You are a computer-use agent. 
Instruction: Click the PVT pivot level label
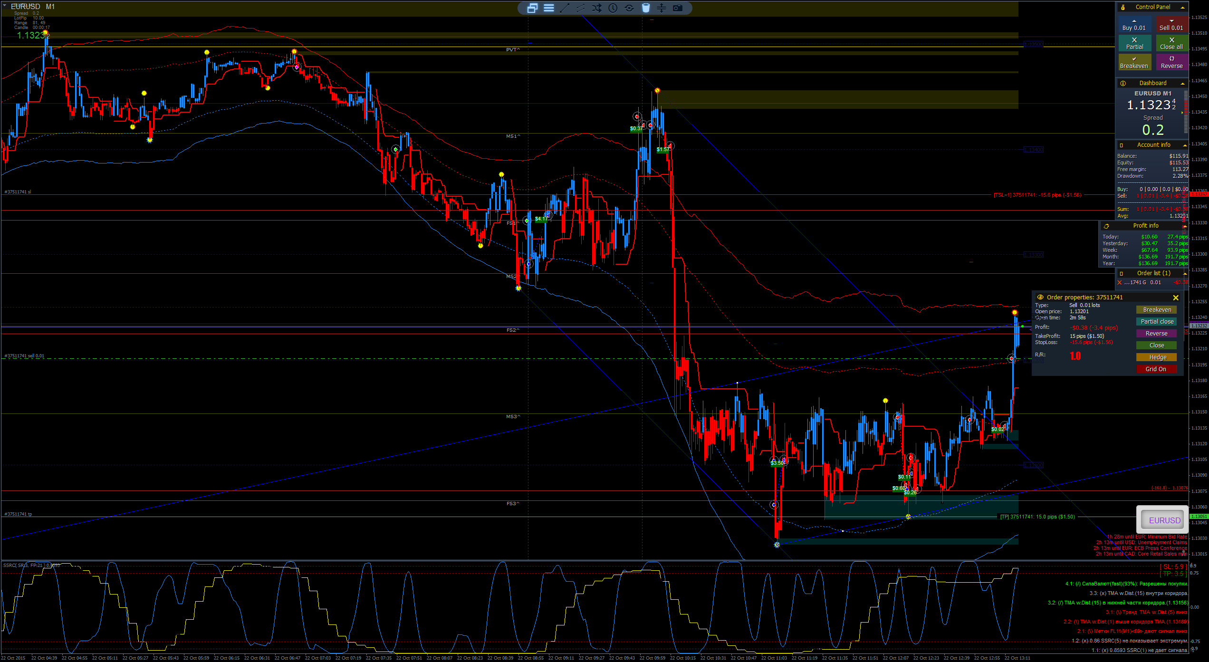coord(513,49)
